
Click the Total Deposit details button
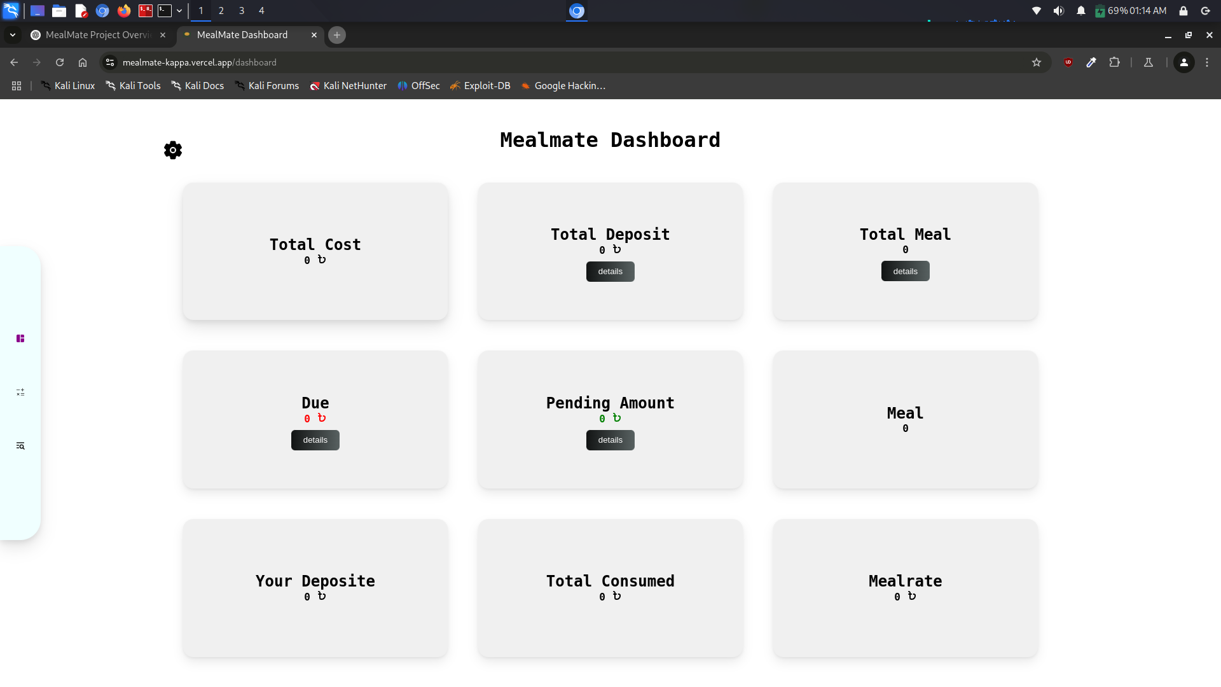[610, 272]
